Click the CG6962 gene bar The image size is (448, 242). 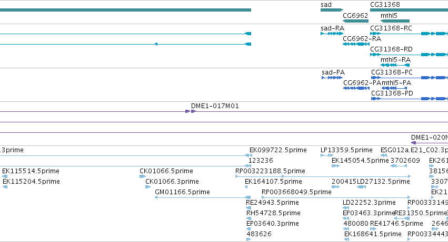coord(355,21)
